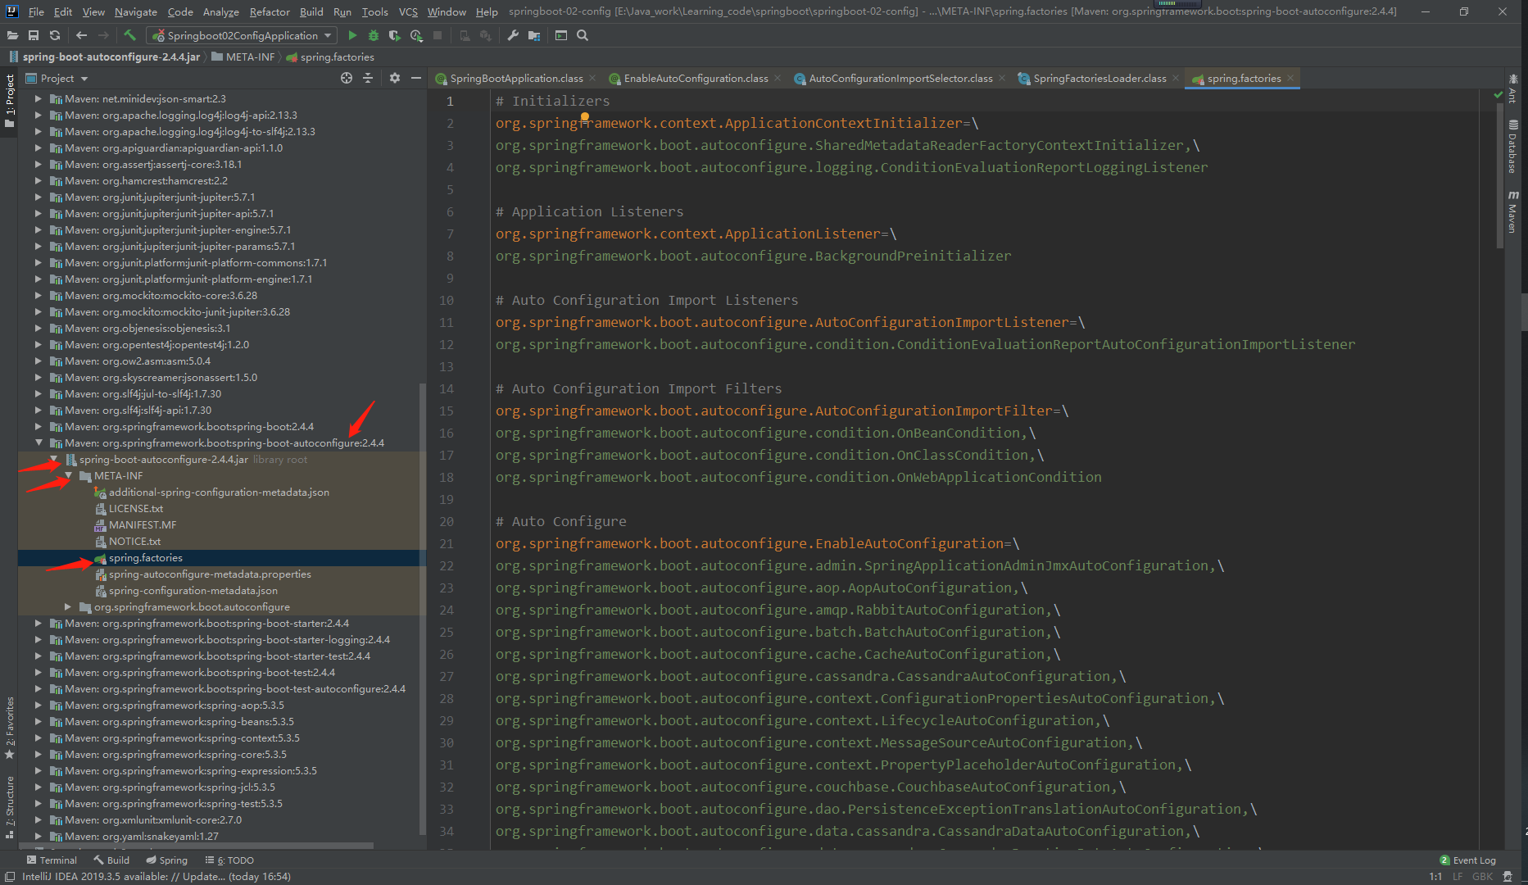
Task: Select the MANIFEST.MF file
Action: tap(142, 524)
